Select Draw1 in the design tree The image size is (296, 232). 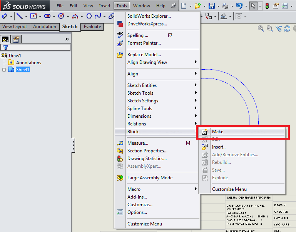pyautogui.click(x=15, y=56)
